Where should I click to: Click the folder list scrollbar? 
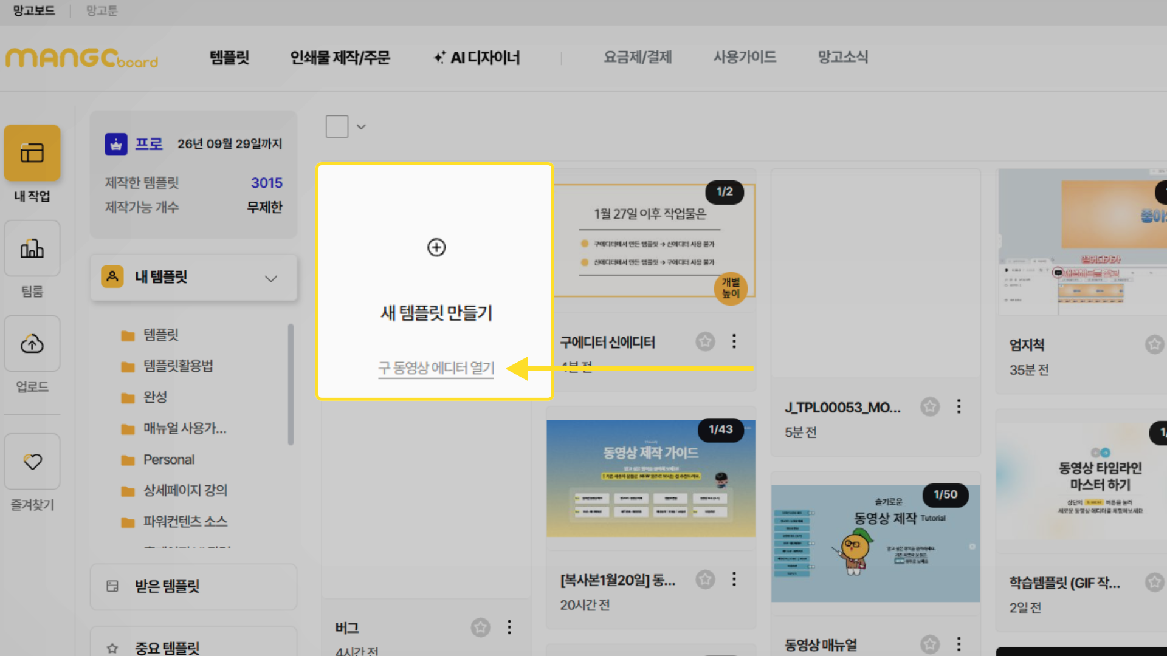[291, 384]
